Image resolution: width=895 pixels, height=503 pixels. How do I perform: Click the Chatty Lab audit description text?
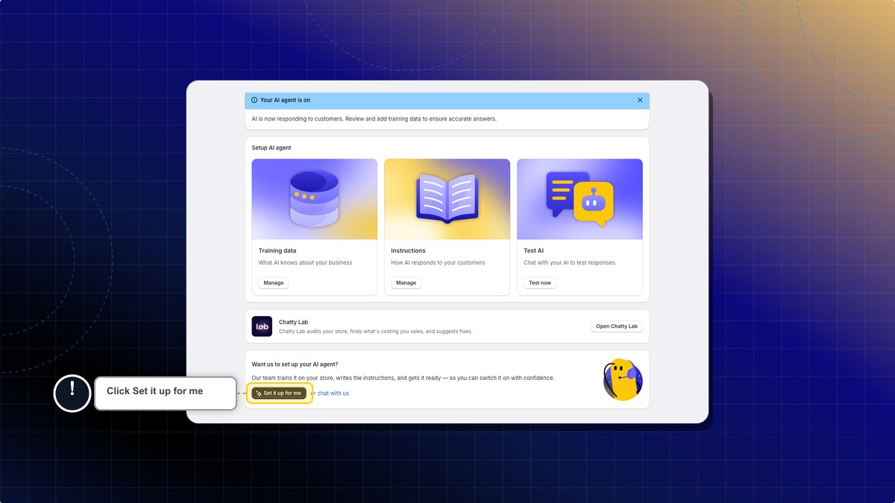(375, 332)
